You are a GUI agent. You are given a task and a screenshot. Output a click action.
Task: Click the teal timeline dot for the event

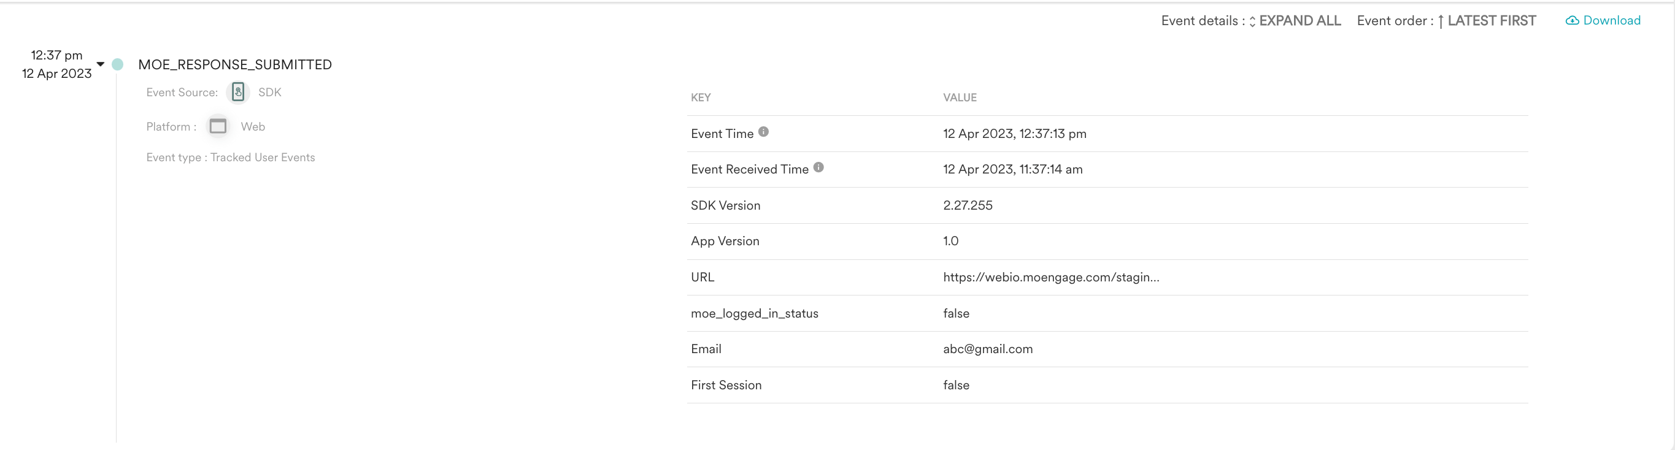(118, 64)
